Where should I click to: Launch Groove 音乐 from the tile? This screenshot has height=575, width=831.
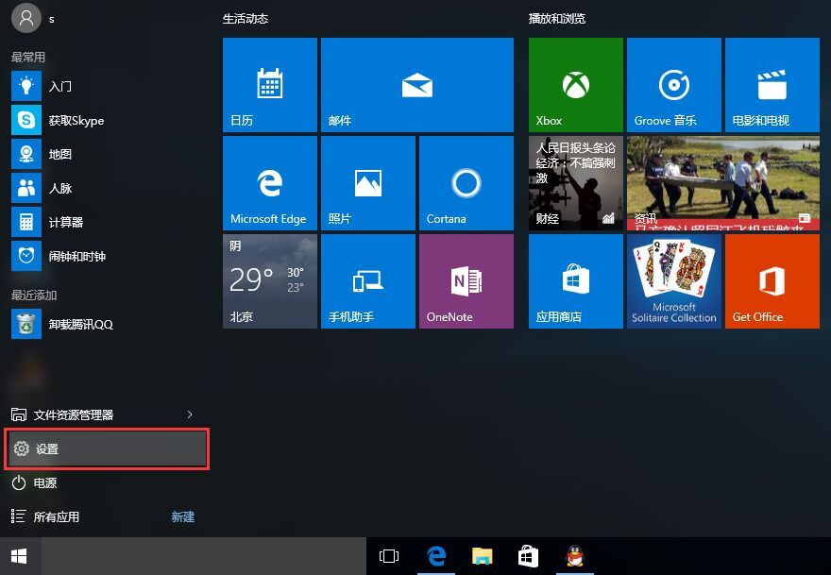pos(672,84)
